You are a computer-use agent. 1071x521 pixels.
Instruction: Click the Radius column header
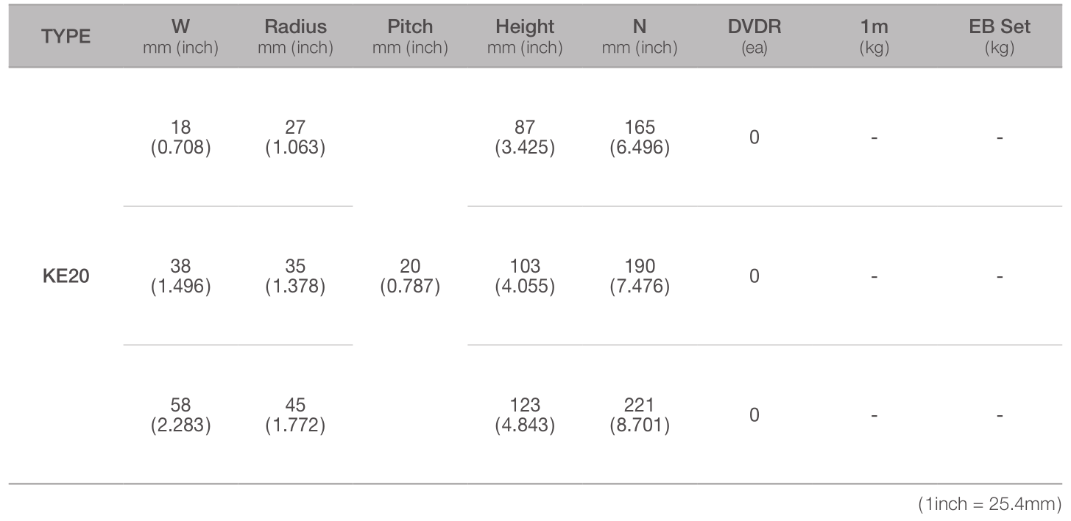click(295, 37)
